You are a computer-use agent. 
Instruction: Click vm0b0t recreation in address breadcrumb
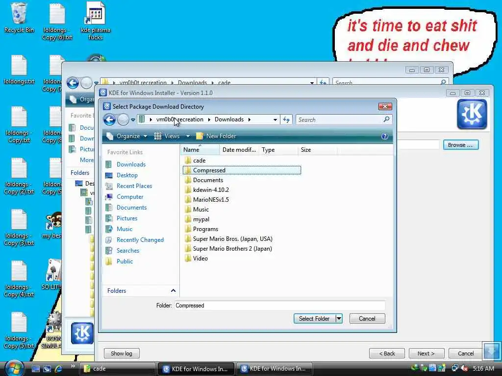point(179,119)
